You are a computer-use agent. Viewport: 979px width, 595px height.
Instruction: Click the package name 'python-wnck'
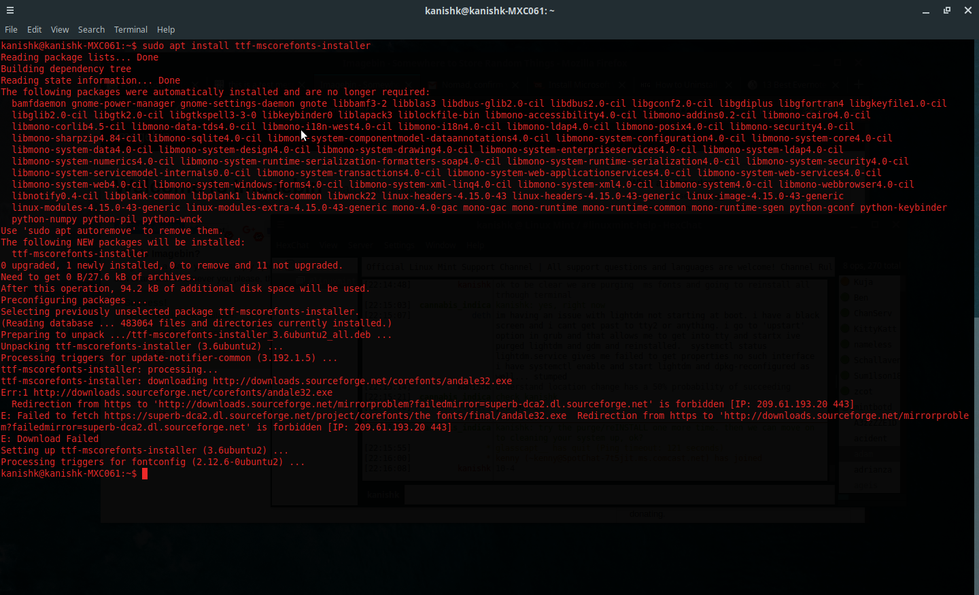172,219
